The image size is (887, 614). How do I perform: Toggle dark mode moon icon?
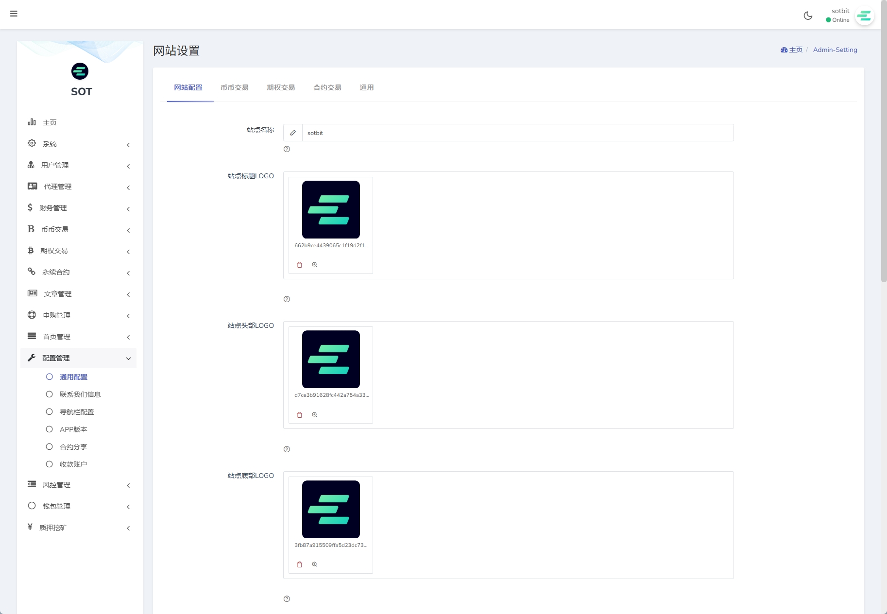click(x=808, y=16)
